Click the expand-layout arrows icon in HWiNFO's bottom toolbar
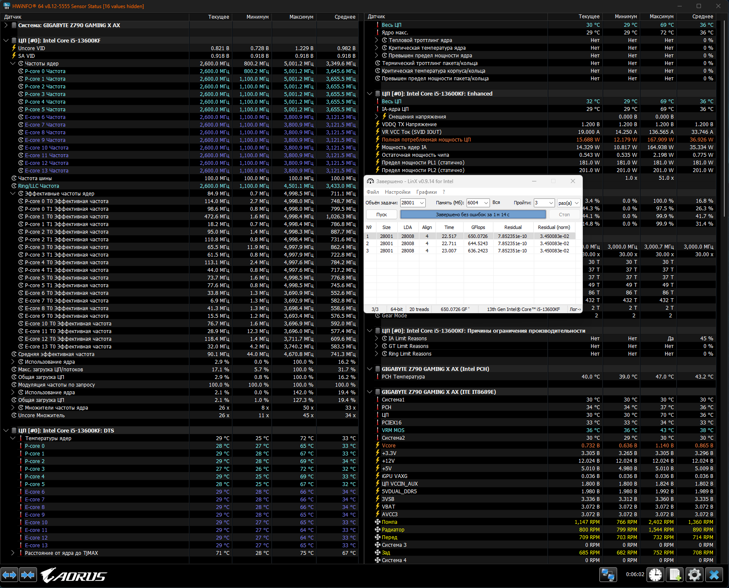This screenshot has height=588, width=729. click(x=9, y=575)
